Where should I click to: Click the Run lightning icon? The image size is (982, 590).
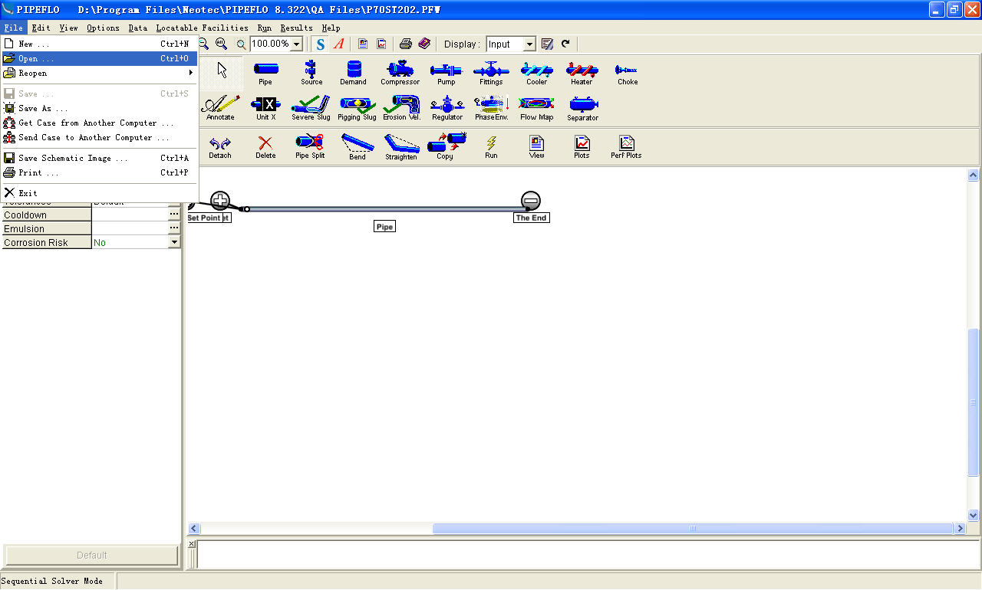pyautogui.click(x=491, y=147)
